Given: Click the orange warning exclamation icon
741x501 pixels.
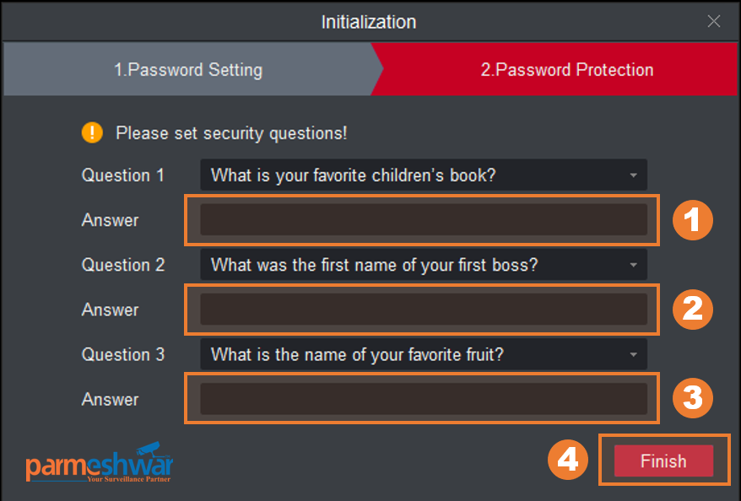Looking at the screenshot, I should pos(91,132).
